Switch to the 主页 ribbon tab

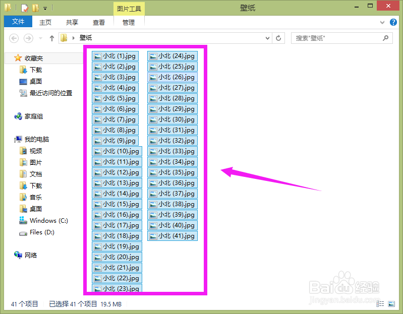(x=45, y=23)
